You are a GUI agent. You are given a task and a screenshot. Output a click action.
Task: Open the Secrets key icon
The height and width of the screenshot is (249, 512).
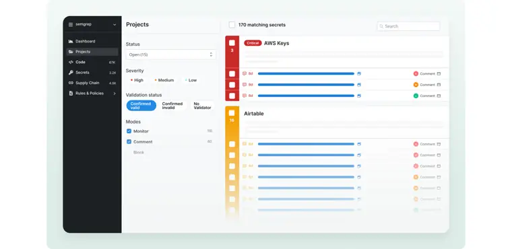(x=71, y=73)
